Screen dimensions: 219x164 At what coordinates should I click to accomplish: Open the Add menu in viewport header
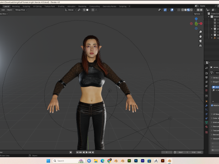3,10
